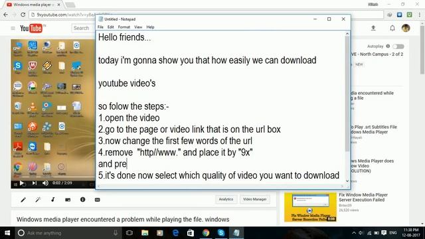Show hidden system tray icons
Screen dimensions: 425x239
[x=354, y=233]
